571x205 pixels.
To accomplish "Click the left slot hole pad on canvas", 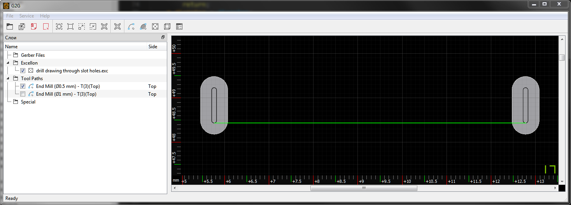I will coord(214,105).
